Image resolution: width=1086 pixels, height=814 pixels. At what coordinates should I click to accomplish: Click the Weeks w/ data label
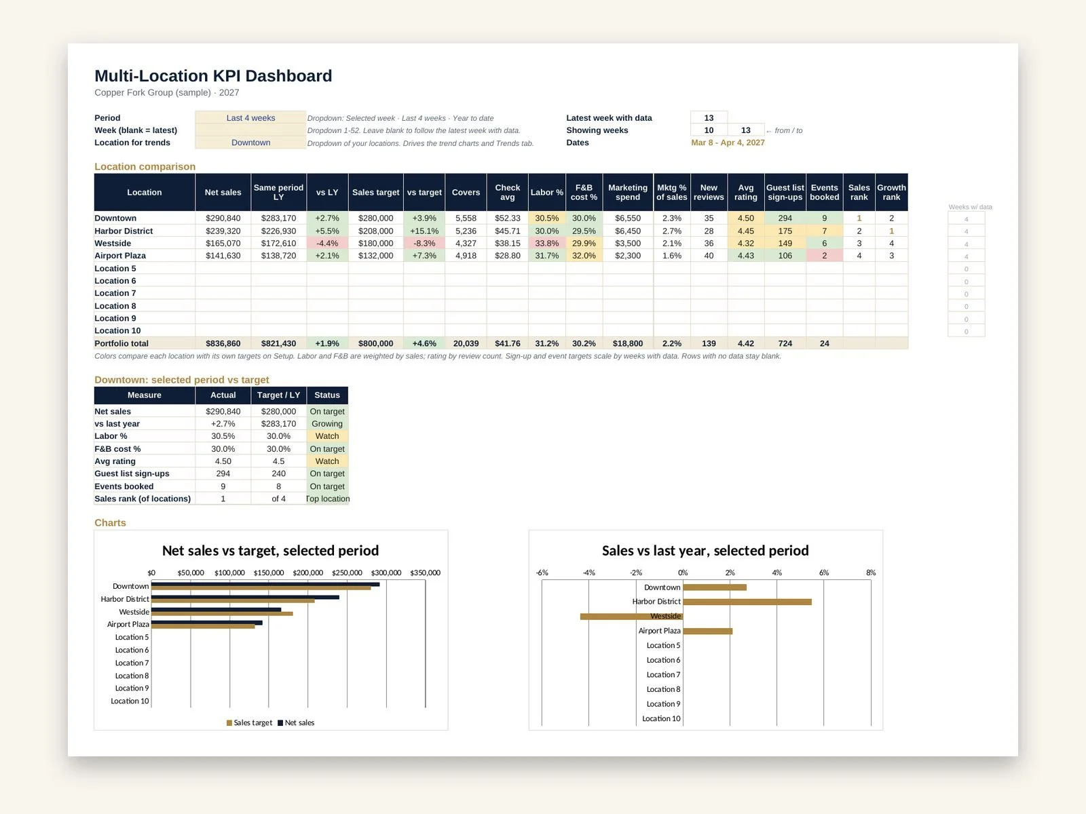[970, 207]
